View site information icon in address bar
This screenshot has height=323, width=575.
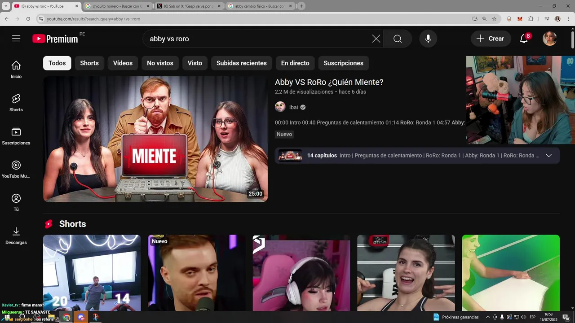pyautogui.click(x=41, y=19)
